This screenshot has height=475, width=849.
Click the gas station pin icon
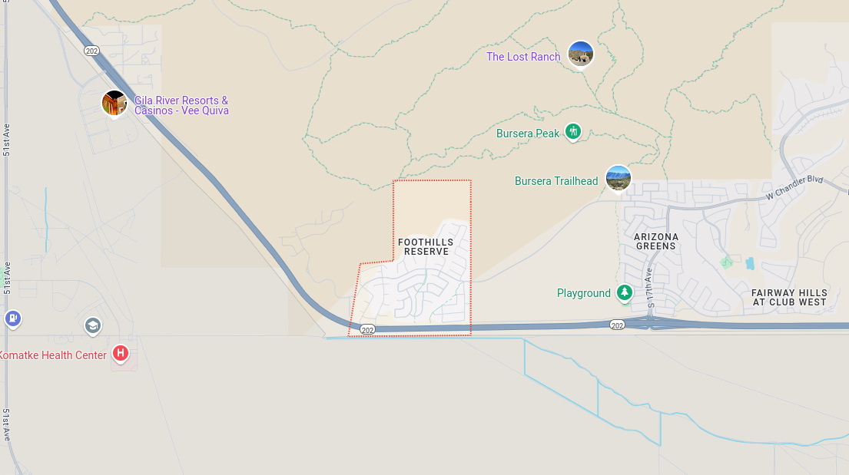[x=13, y=318]
